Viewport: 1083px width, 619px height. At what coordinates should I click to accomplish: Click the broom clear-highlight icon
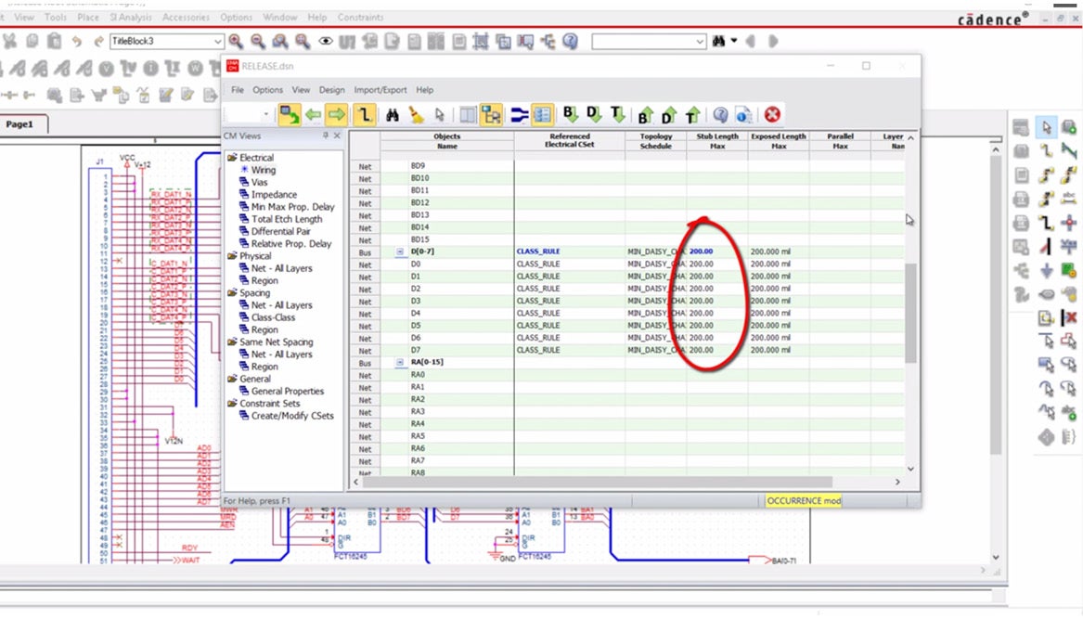pyautogui.click(x=416, y=115)
